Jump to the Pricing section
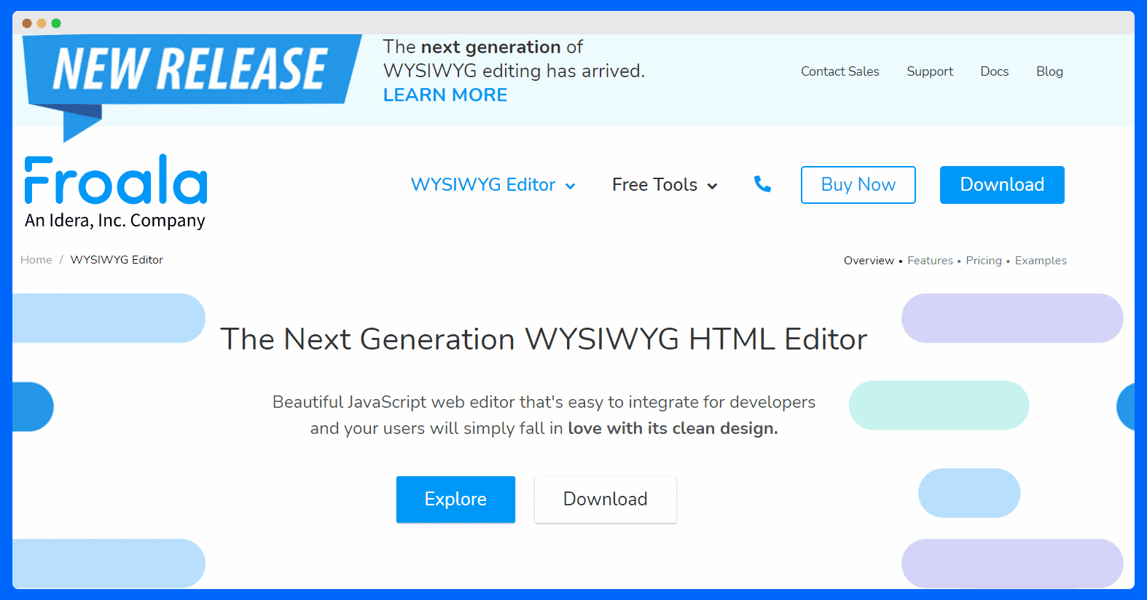 click(984, 261)
